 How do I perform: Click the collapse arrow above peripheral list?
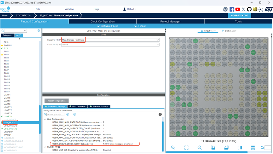(x=20, y=39)
